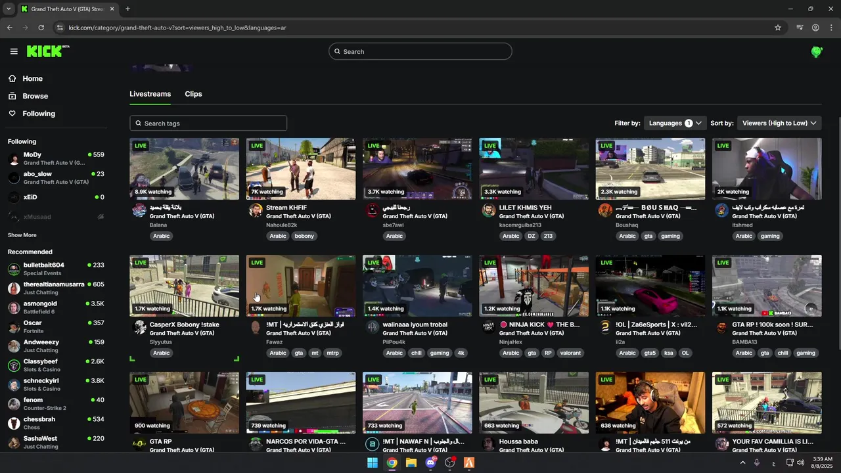841x473 pixels.
Task: Open Chrome from the taskbar
Action: coord(392,462)
